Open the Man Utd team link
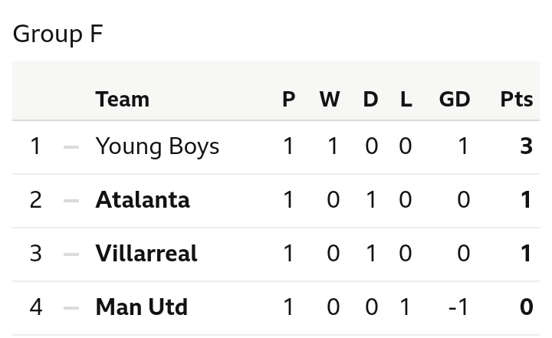The image size is (552, 338). point(142,307)
